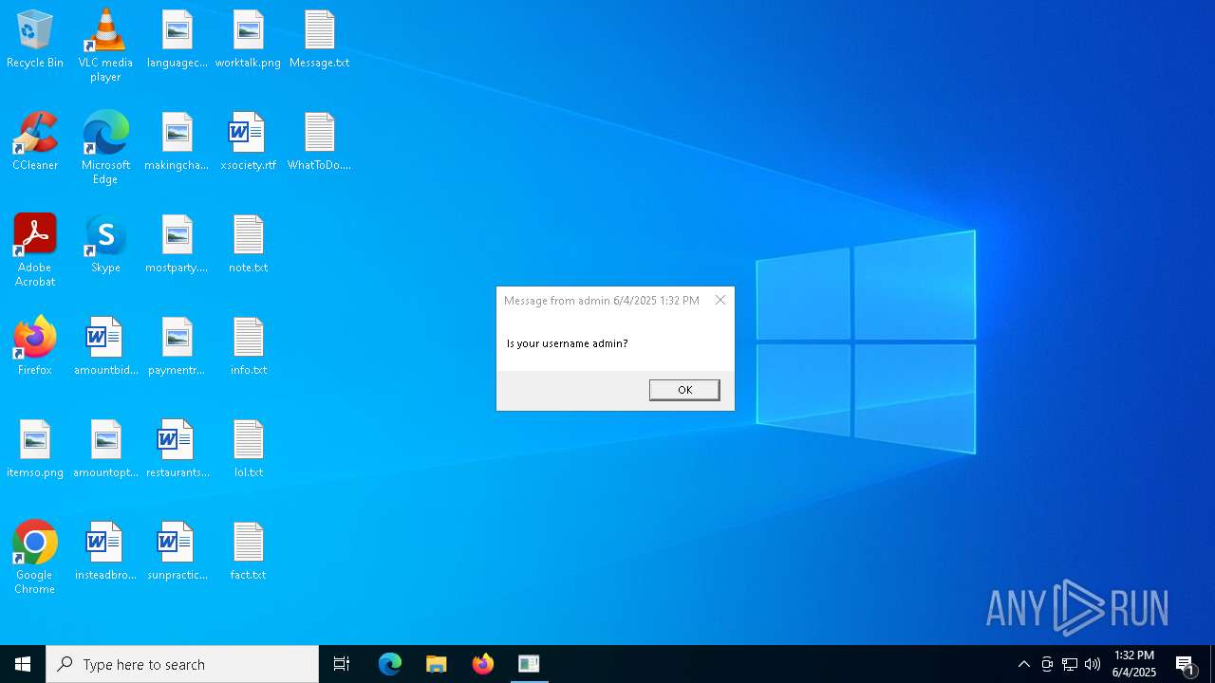The width and height of the screenshot is (1215, 683).
Task: Select restaurants... Word document icon
Action: [178, 450]
